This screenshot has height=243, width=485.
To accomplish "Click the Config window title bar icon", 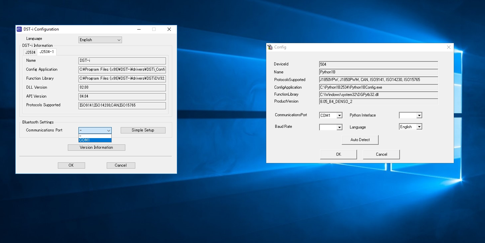I will tap(270, 47).
